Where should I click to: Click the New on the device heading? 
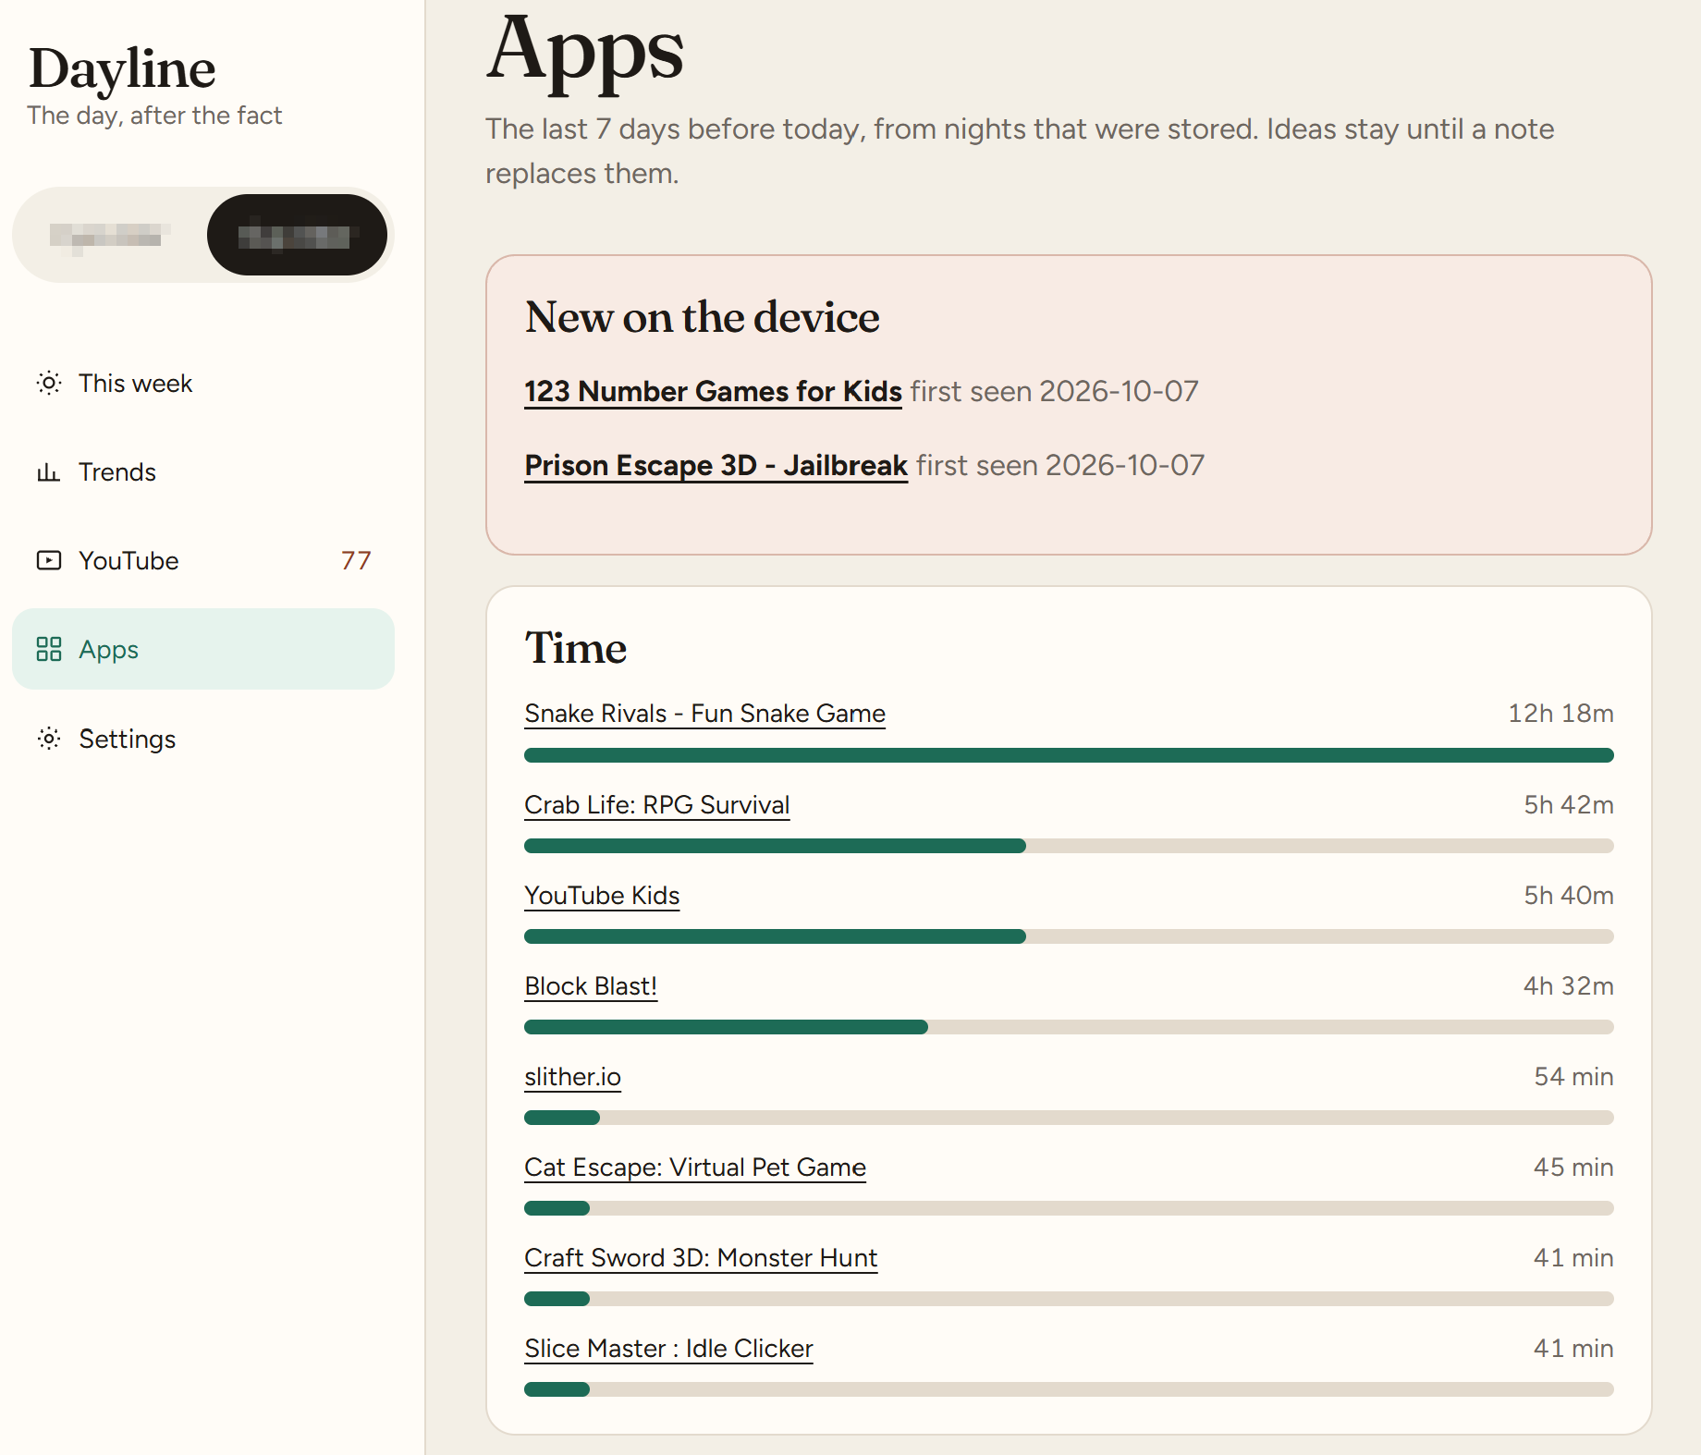702,317
